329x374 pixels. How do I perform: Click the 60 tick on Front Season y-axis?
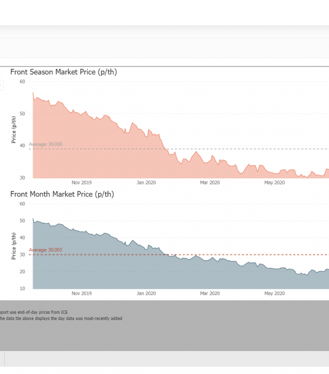pyautogui.click(x=22, y=81)
